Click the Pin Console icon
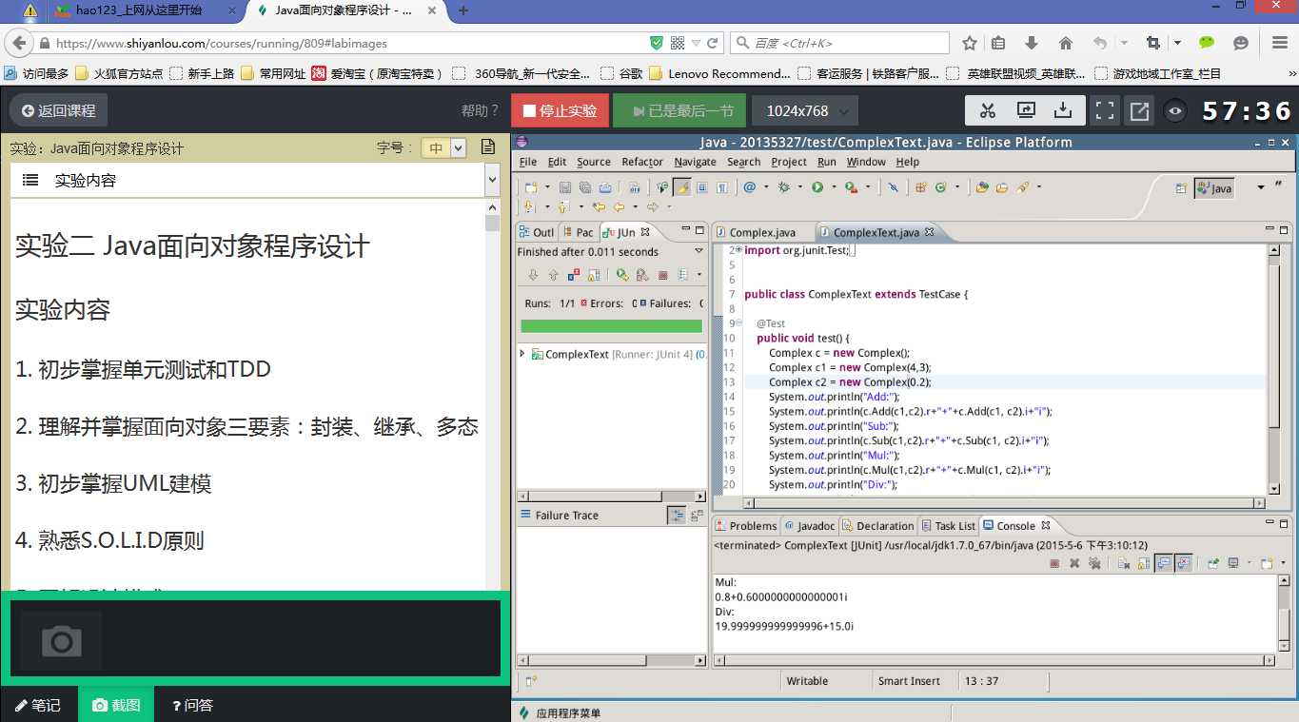 coord(1212,563)
